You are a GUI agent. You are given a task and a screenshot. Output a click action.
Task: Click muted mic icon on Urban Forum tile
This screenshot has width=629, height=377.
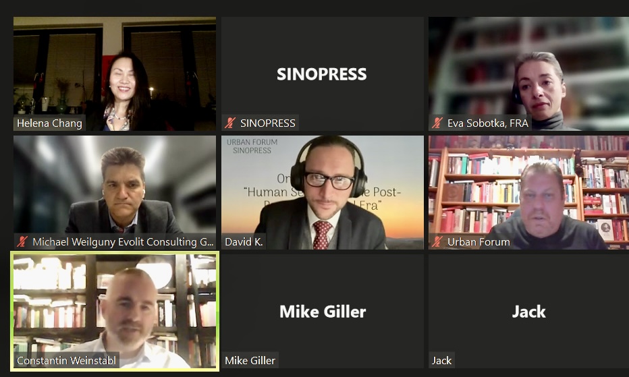(437, 241)
